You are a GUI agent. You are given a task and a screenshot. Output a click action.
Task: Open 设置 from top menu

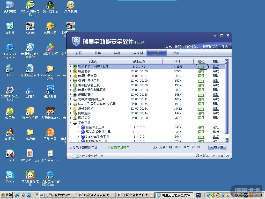pyautogui.click(x=178, y=47)
